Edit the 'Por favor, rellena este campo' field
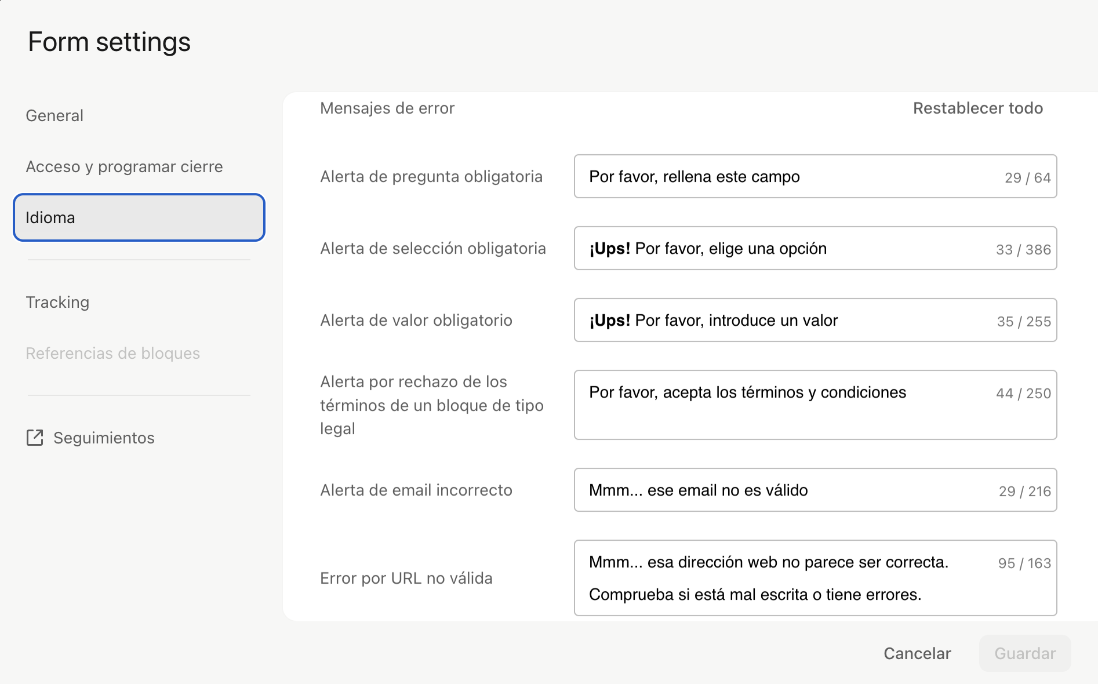1098x684 pixels. 815,176
